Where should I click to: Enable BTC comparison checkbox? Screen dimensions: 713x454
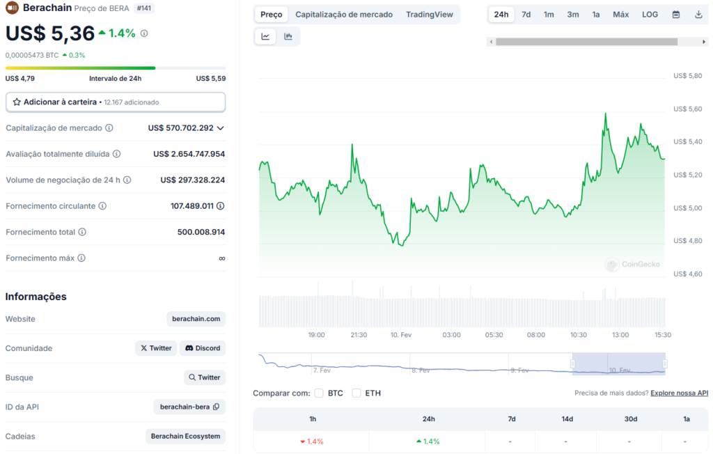click(319, 393)
